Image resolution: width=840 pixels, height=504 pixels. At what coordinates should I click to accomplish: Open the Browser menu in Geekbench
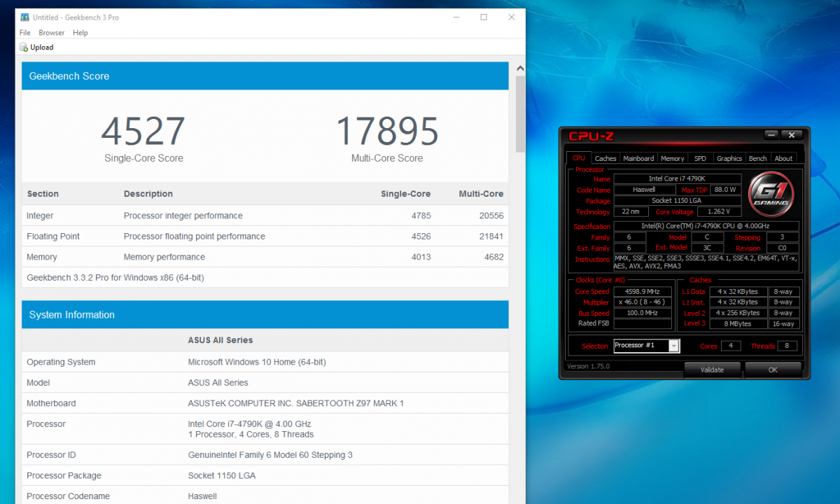click(52, 33)
